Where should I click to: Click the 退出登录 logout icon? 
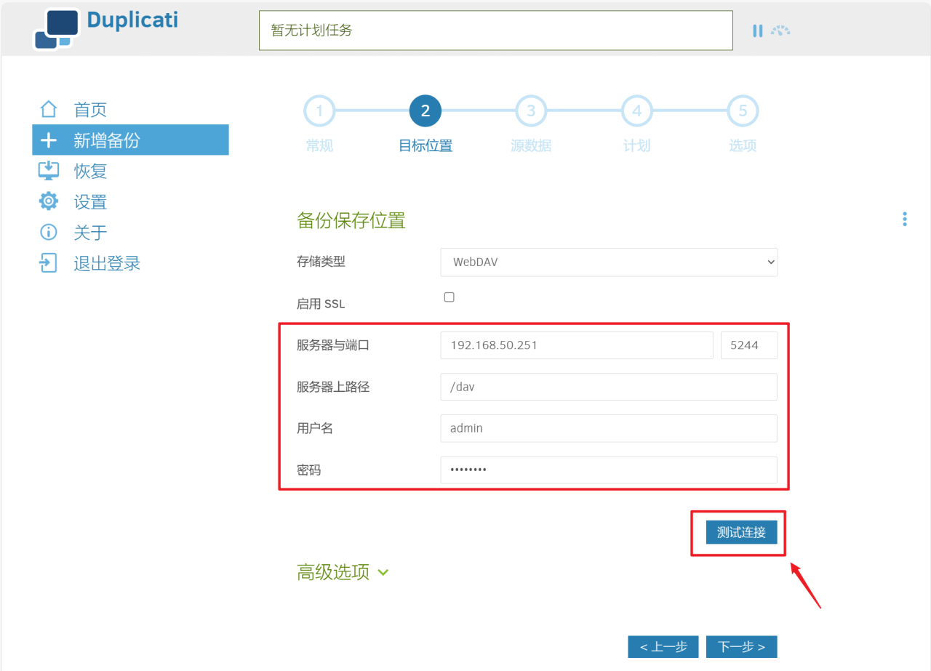(48, 262)
